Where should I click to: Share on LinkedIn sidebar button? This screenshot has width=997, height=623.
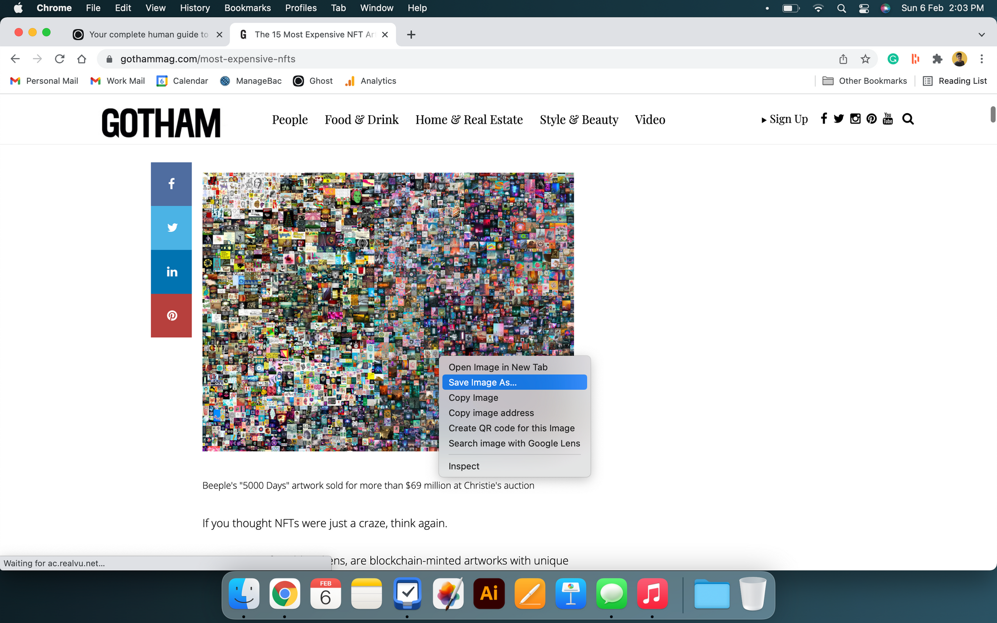(171, 272)
